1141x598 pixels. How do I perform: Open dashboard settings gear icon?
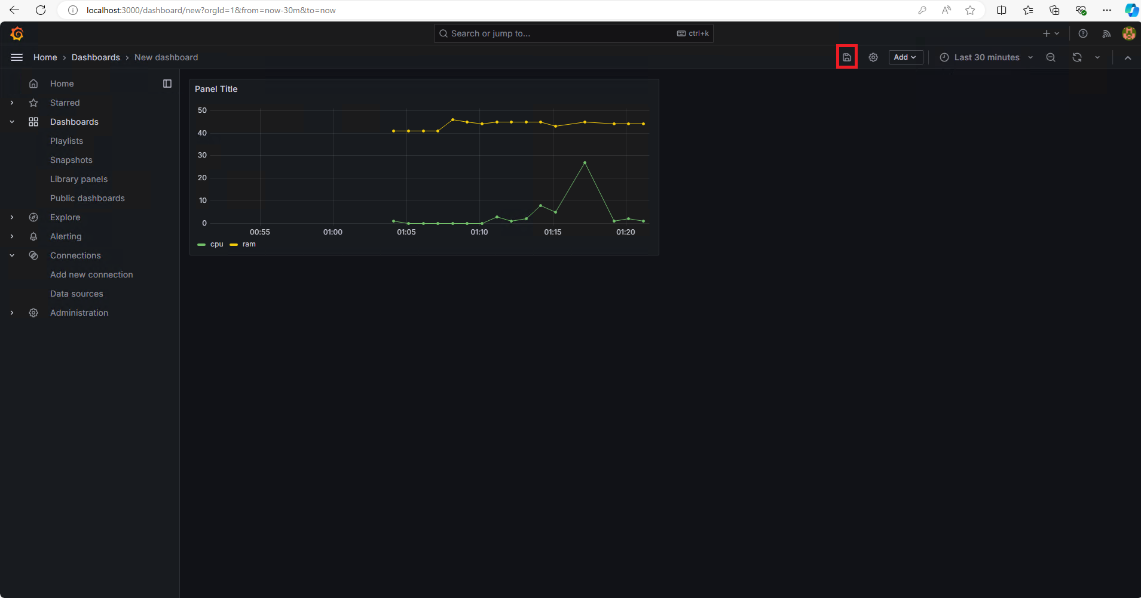click(873, 57)
